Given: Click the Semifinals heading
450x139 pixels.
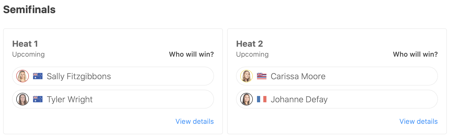Looking at the screenshot, I should [x=29, y=10].
